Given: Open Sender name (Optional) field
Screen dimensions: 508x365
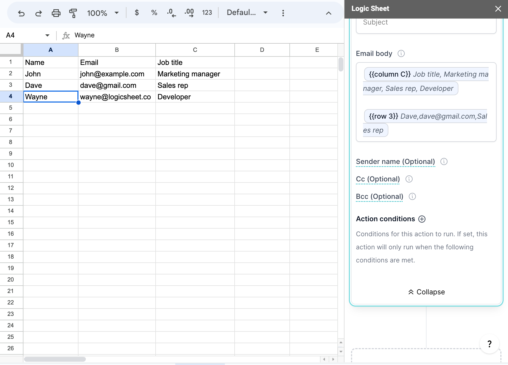Looking at the screenshot, I should [395, 161].
